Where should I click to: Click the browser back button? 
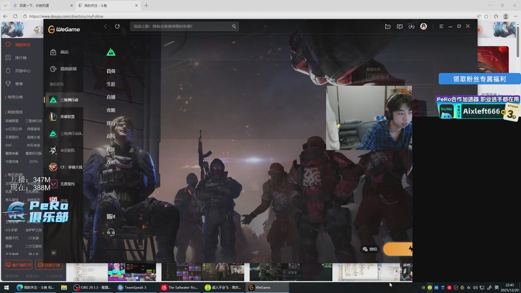tap(5, 16)
